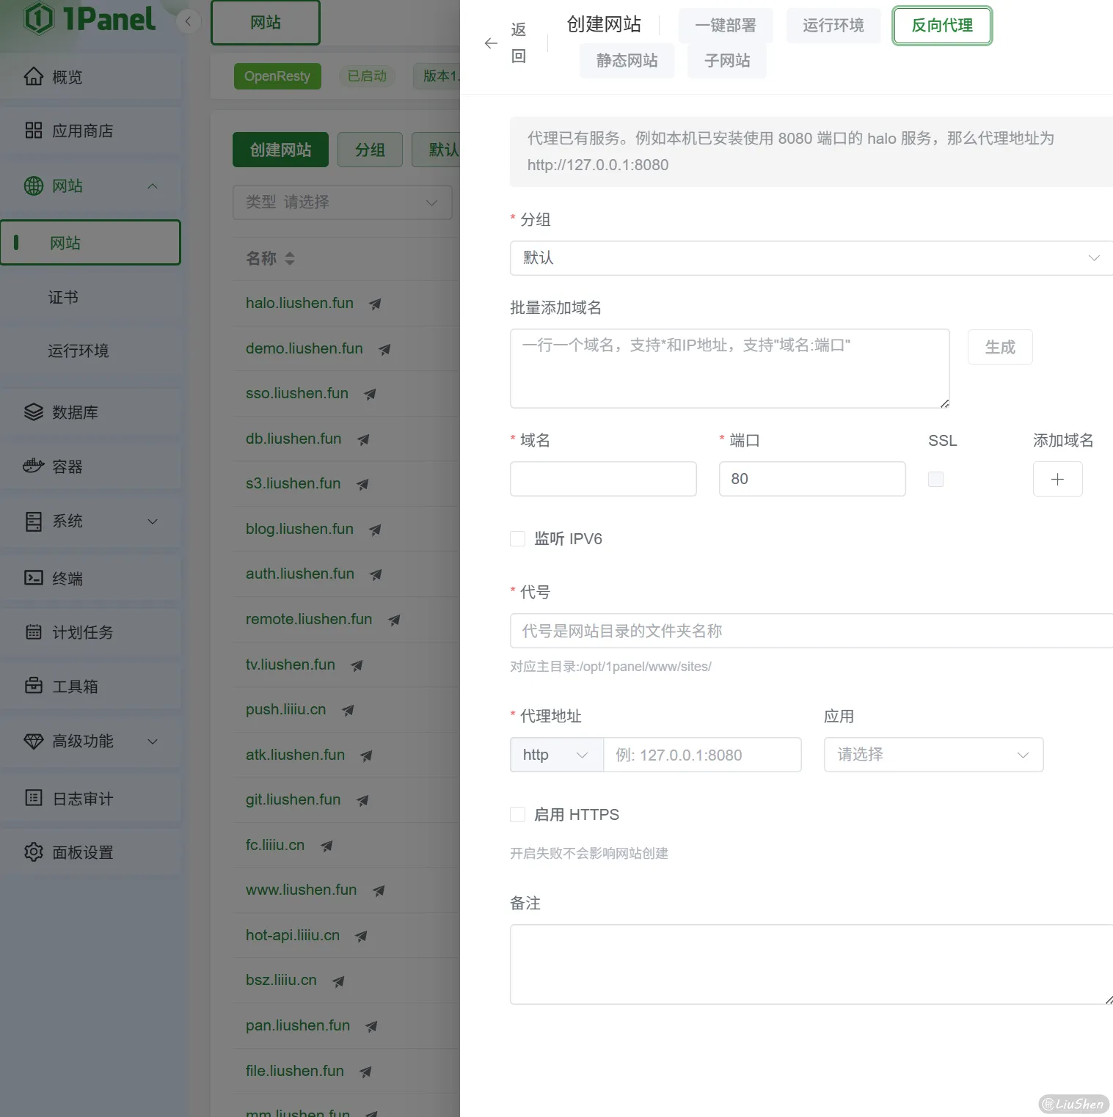Collapse sidebar with the chevron icon

click(x=189, y=21)
